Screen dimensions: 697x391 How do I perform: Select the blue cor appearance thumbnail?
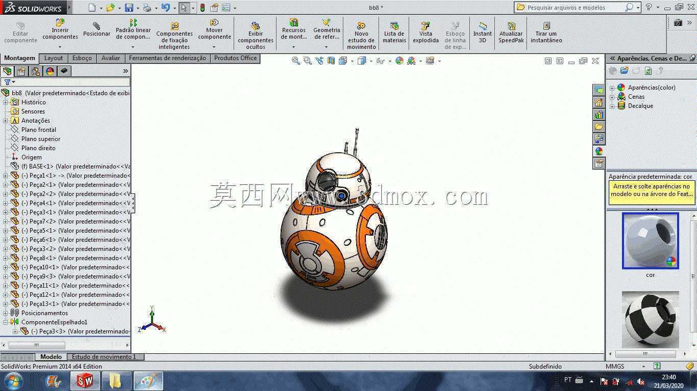pos(651,241)
